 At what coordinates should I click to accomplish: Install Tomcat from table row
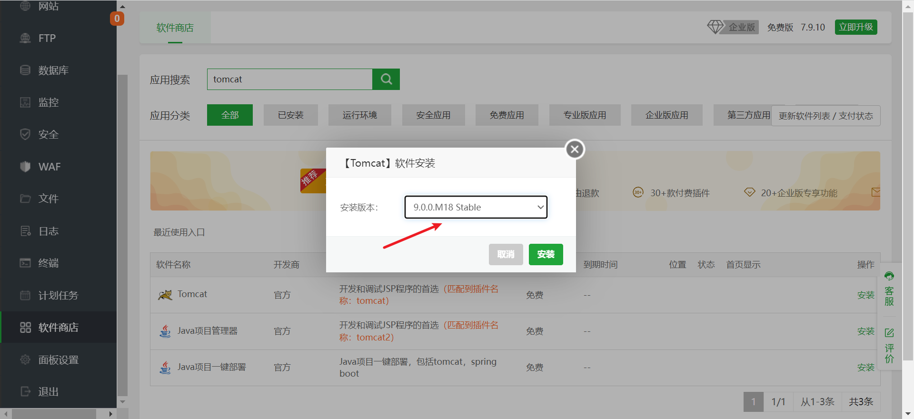[x=866, y=295]
